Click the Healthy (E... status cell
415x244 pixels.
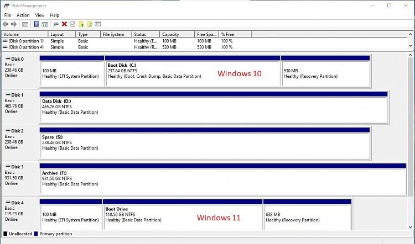coord(146,41)
